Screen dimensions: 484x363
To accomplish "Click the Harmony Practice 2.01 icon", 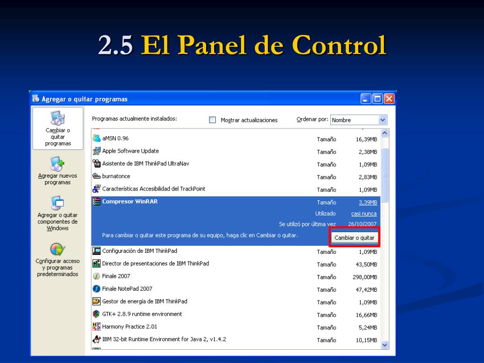I will tap(96, 327).
